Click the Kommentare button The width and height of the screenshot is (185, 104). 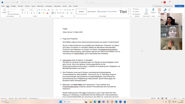pos(157,6)
